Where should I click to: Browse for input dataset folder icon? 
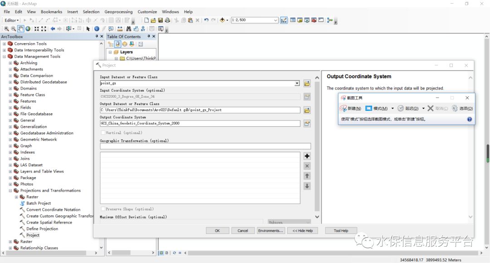(x=307, y=84)
